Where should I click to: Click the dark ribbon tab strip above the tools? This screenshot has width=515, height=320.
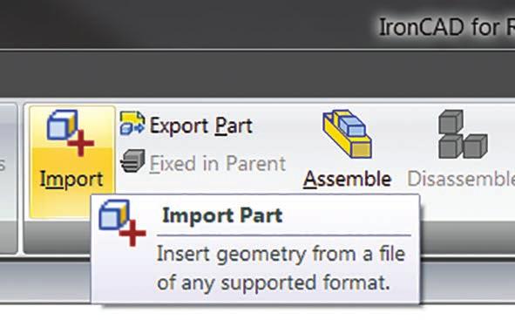pos(258,73)
